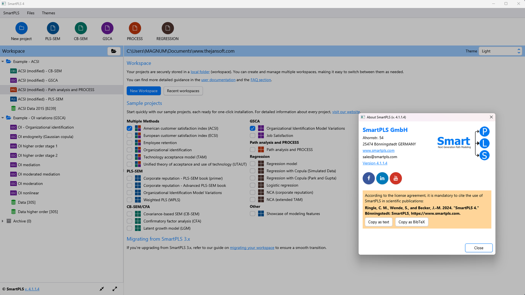Check Covariance-based SEM (CB-SEM) sample

(x=130, y=214)
